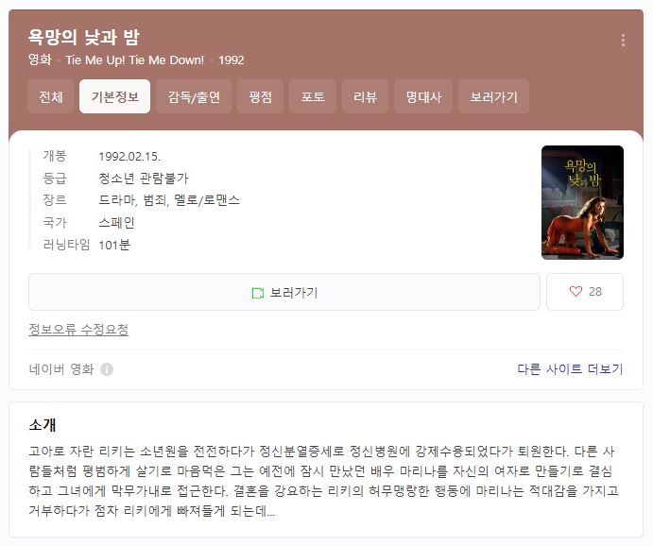Open the movie poster thumbnail
653x546 pixels.
(x=582, y=202)
